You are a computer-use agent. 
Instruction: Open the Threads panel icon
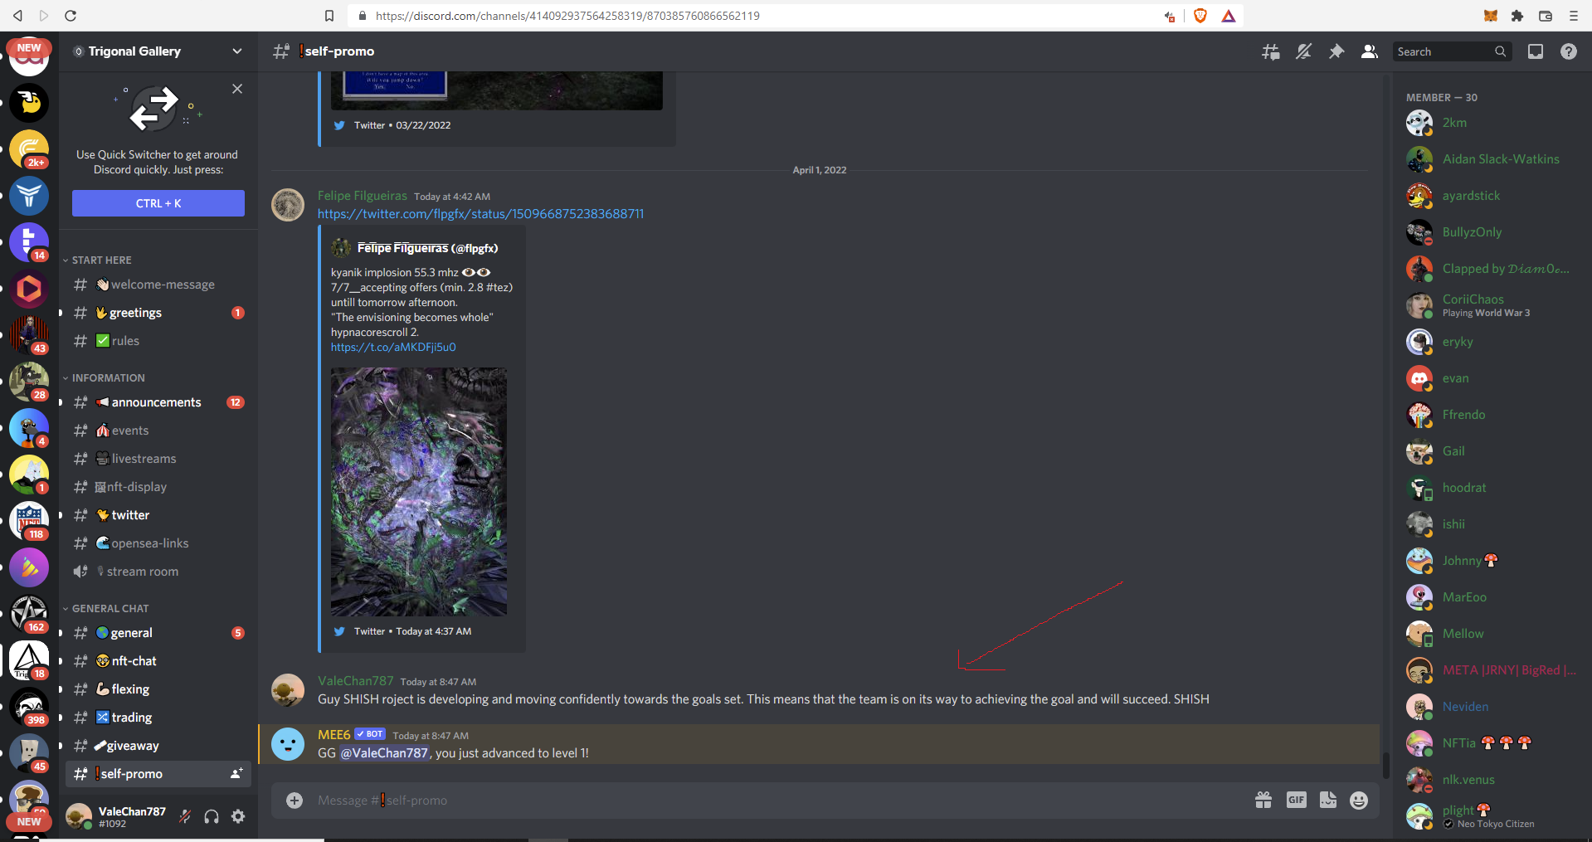(x=1270, y=51)
